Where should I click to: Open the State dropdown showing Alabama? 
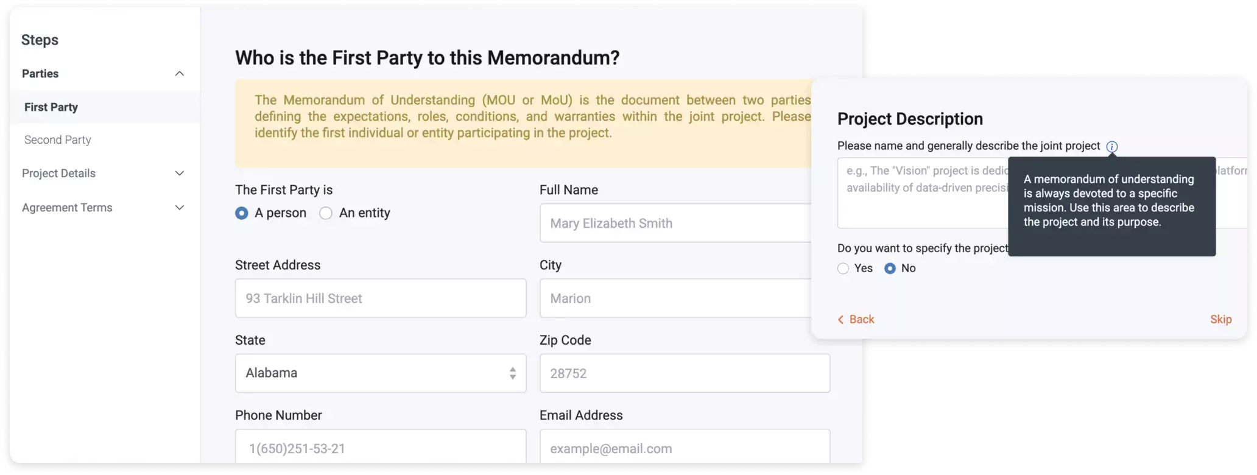(x=381, y=373)
